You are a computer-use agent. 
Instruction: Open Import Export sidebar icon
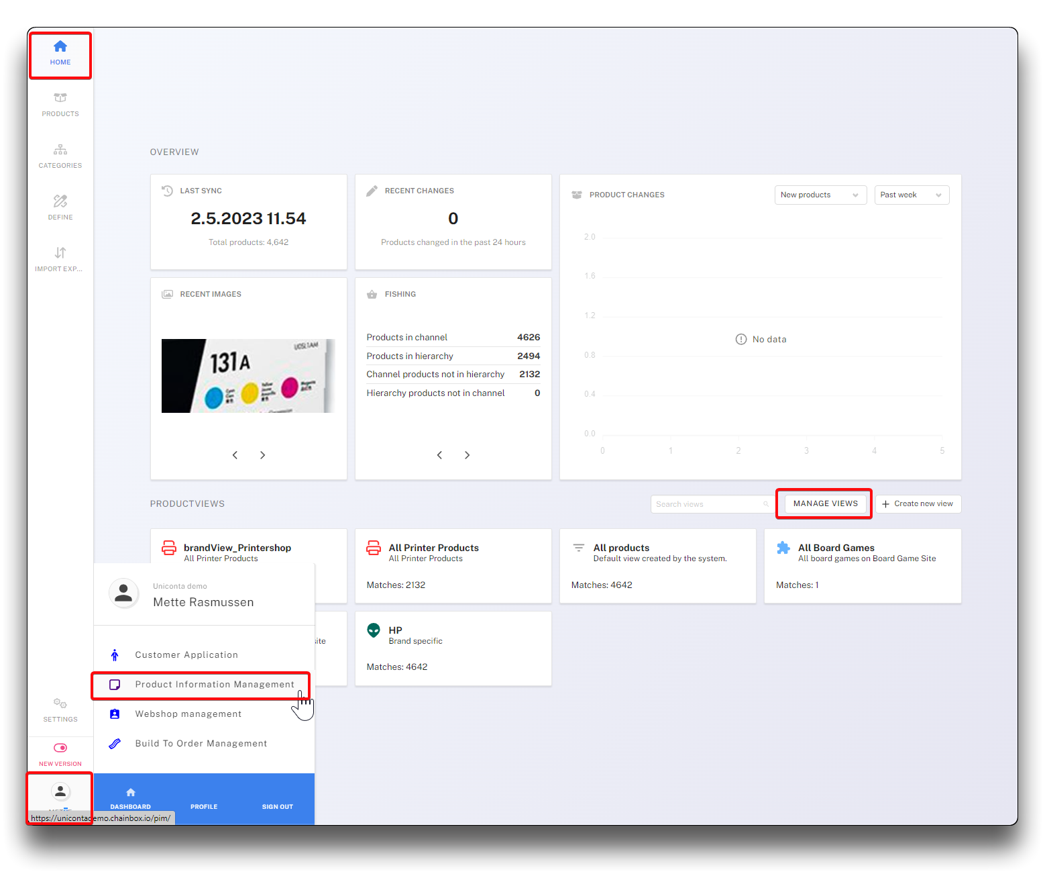[60, 253]
